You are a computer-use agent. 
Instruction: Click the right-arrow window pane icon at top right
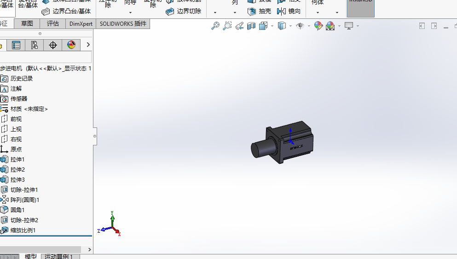pos(434,26)
